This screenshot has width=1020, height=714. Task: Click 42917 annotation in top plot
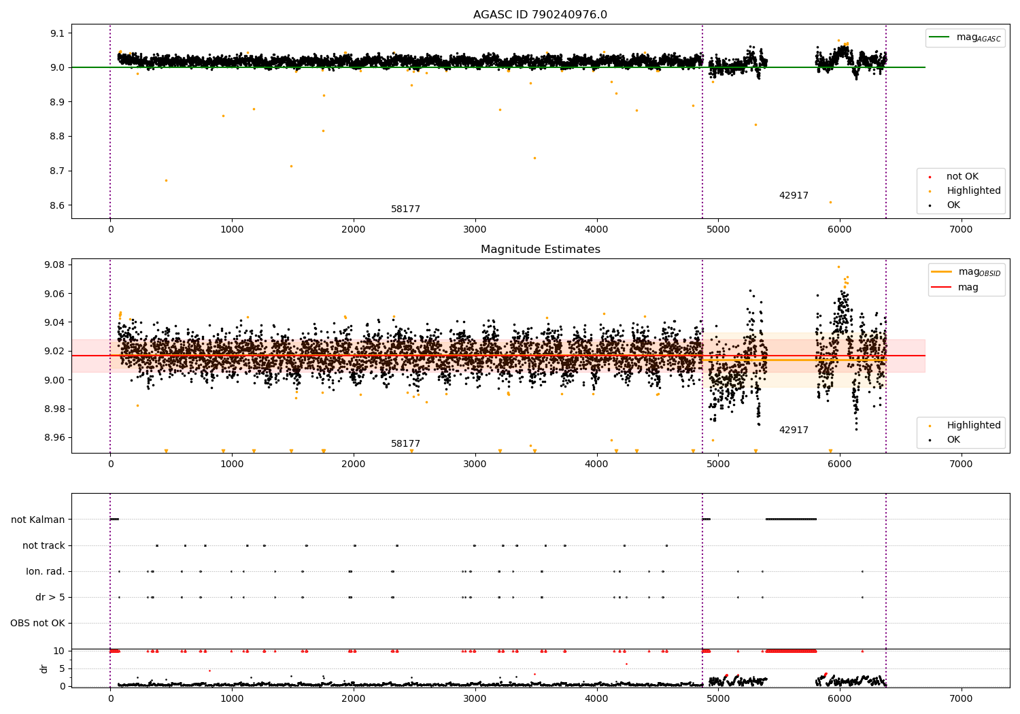click(x=794, y=196)
